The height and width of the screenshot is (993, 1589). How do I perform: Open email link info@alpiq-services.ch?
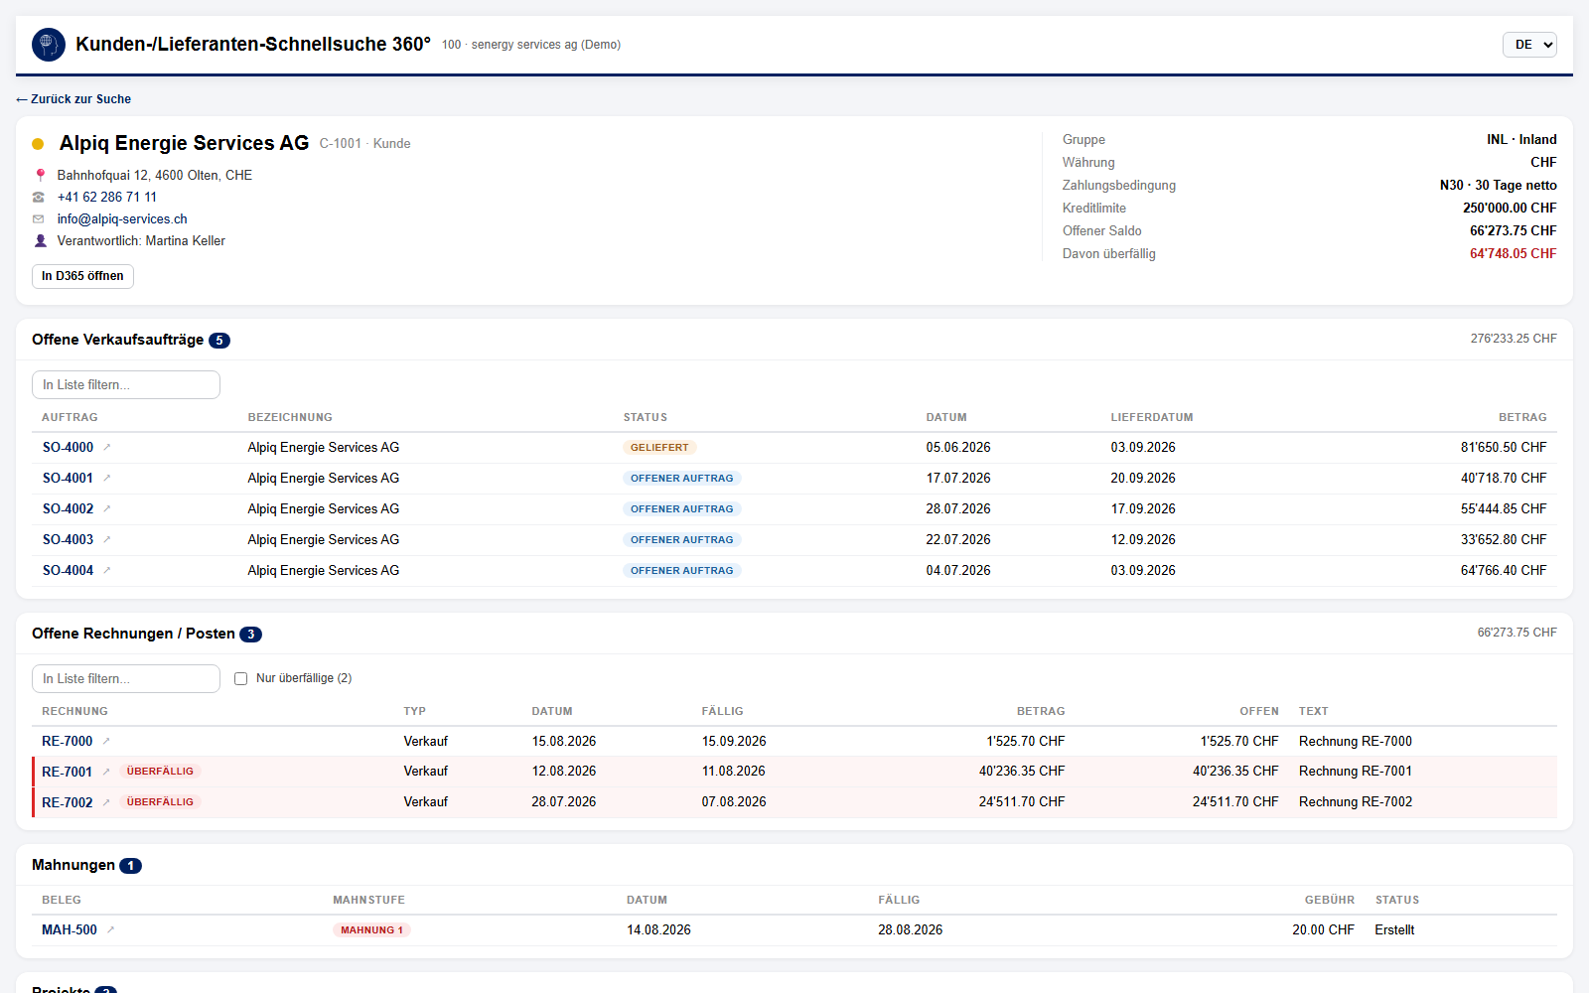(x=122, y=219)
